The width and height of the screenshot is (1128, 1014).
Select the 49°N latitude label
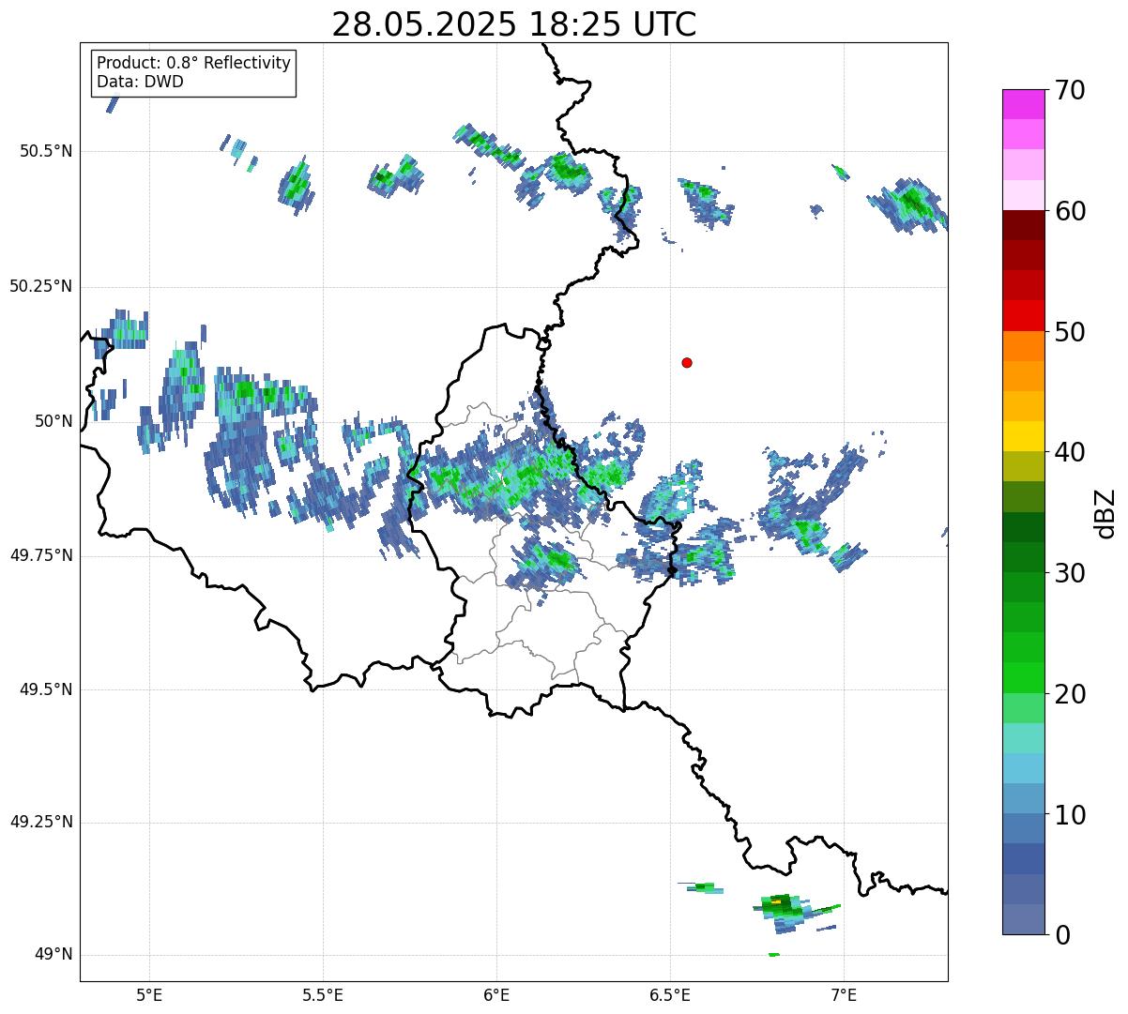[53, 954]
